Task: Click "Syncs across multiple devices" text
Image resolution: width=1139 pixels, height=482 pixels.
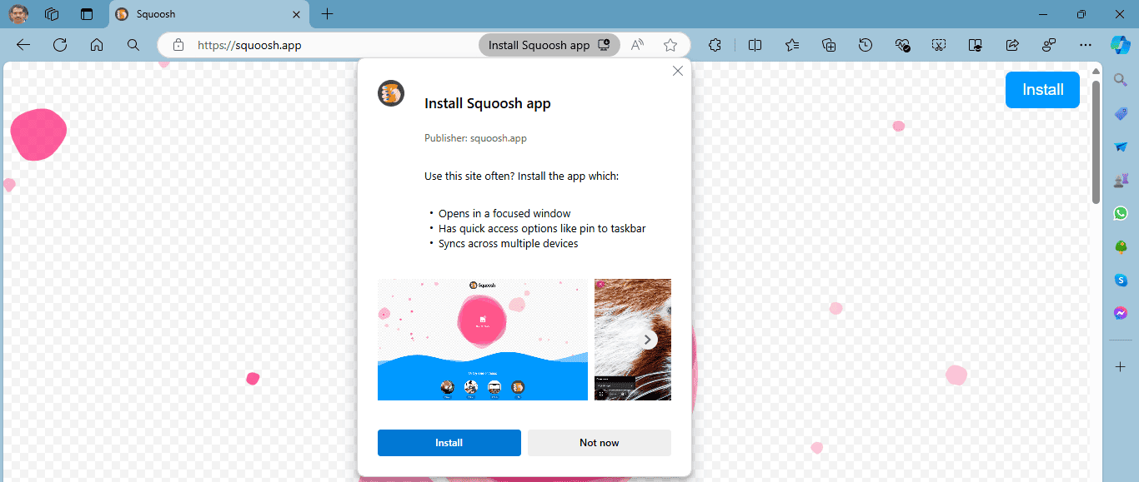Action: coord(509,244)
